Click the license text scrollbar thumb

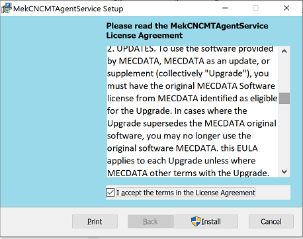point(284,98)
